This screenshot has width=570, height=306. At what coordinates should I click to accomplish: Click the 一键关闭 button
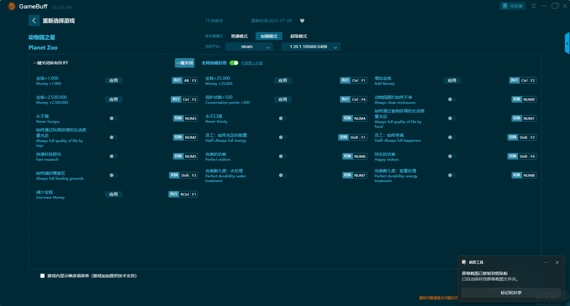[x=184, y=63]
